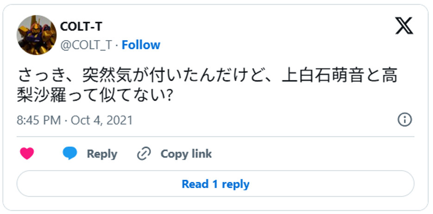This screenshot has height=214, width=433.
Task: Open the tweet info circle icon
Action: point(405,120)
